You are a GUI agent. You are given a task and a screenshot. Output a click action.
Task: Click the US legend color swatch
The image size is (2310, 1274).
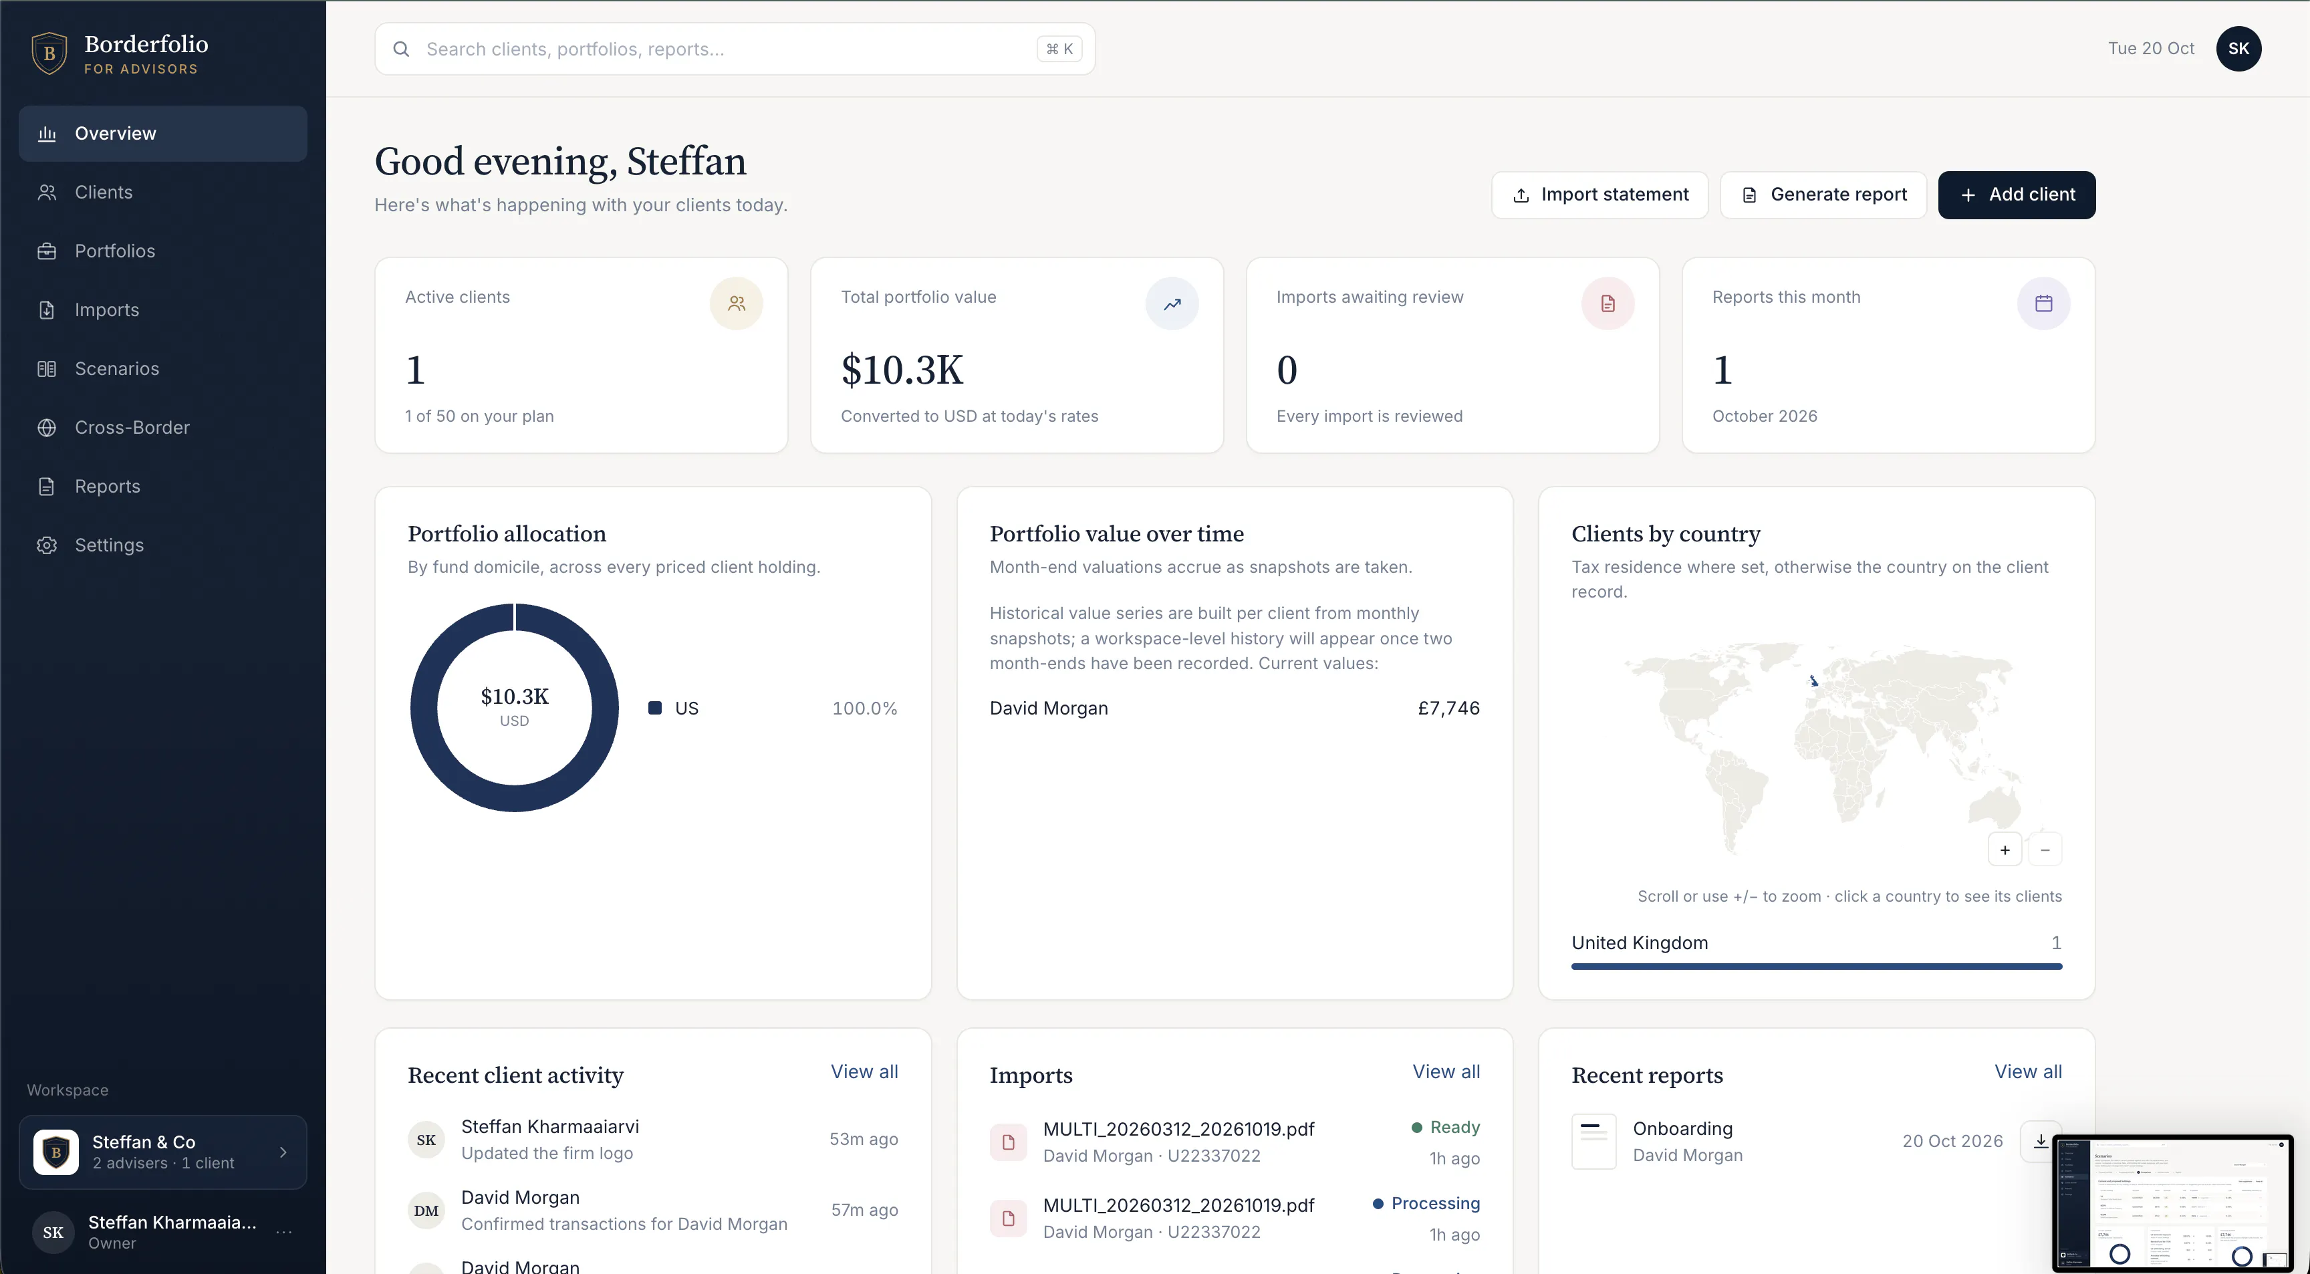coord(654,709)
